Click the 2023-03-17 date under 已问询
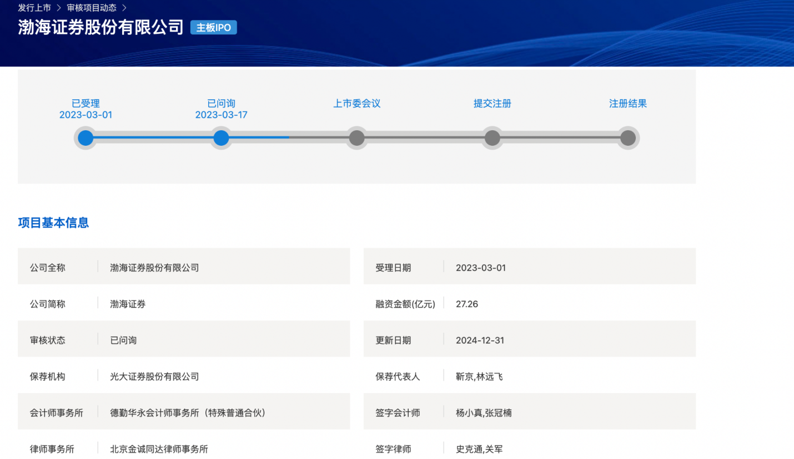 221,115
